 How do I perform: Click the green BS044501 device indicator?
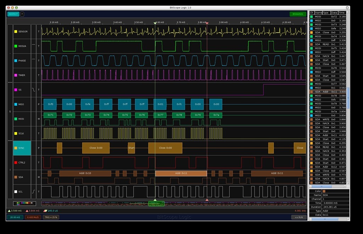(297, 14)
